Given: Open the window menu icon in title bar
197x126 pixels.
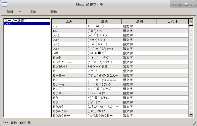Looking at the screenshot, I should click(x=4, y=4).
